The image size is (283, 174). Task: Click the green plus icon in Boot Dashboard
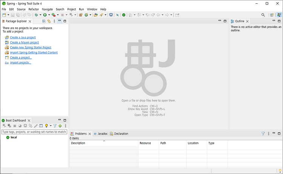tap(60, 126)
